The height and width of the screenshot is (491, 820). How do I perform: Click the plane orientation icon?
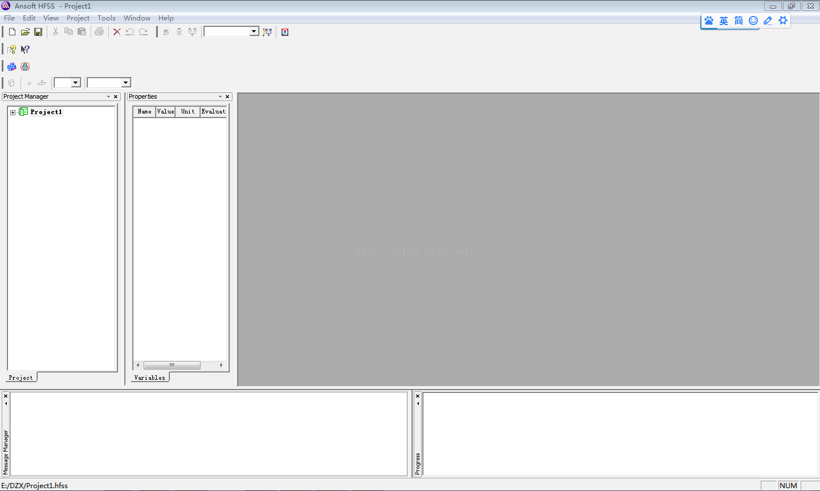tap(42, 83)
